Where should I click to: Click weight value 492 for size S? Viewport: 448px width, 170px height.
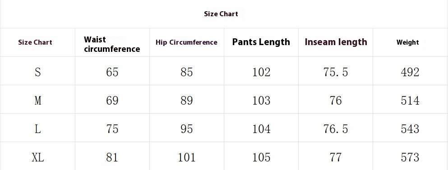coord(410,72)
